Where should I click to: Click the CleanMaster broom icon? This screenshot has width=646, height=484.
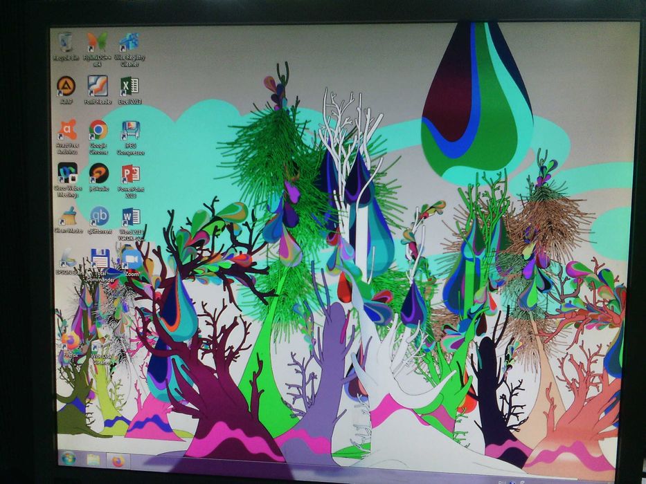[69, 219]
